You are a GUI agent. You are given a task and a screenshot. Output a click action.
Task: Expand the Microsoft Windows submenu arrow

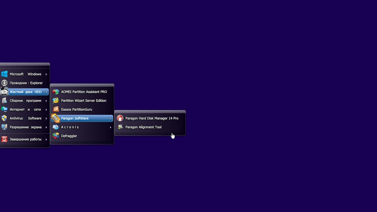(x=46, y=74)
